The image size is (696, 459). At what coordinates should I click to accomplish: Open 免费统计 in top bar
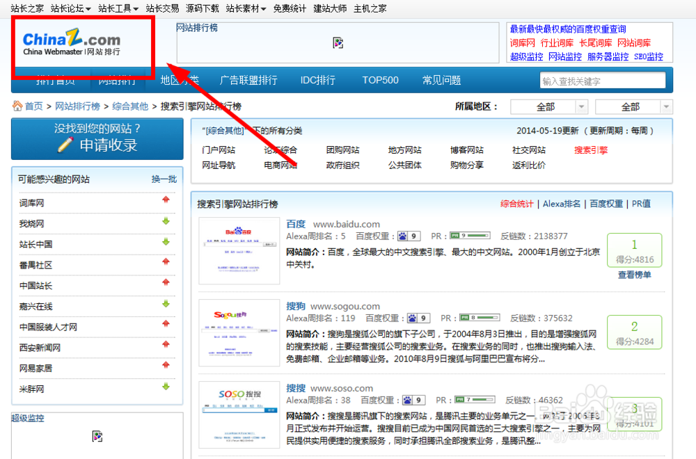(290, 8)
